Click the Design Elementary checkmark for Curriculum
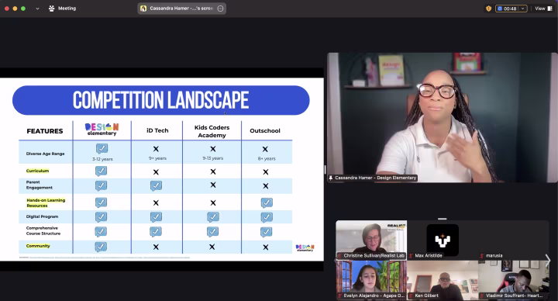 pos(101,171)
